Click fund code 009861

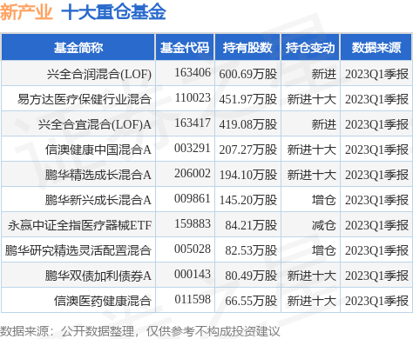pos(193,198)
